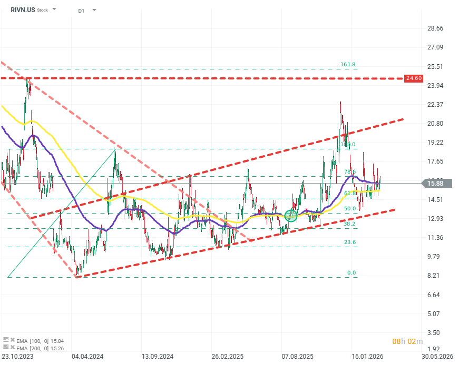
Task: Click the 26.02.2025 date on time axis
Action: point(228,357)
